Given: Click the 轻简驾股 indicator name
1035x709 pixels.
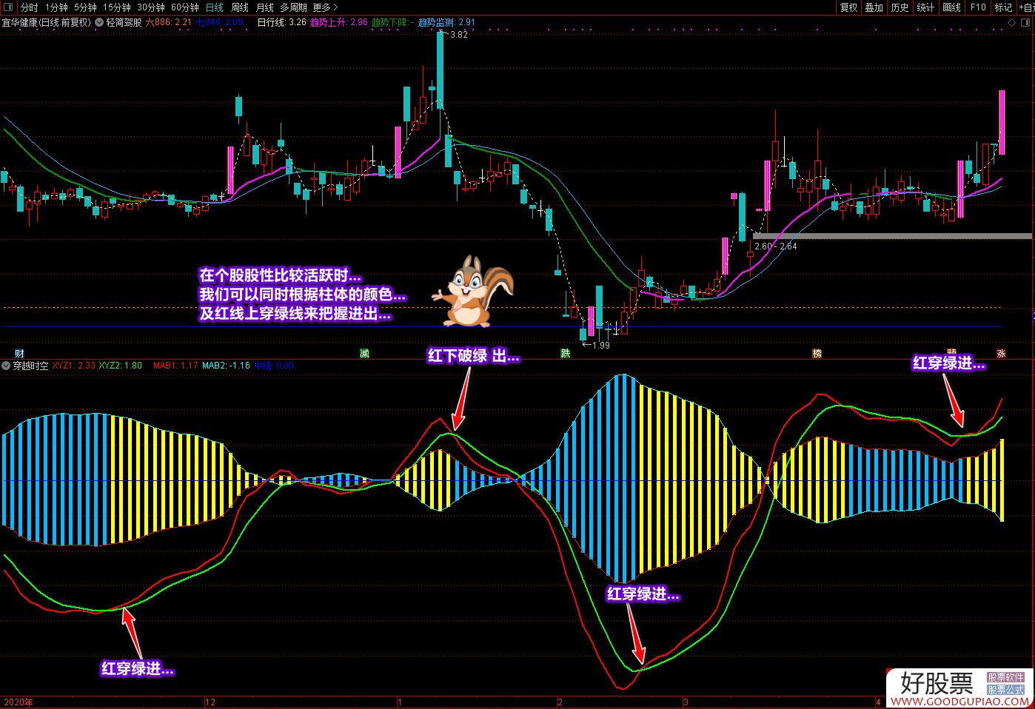Looking at the screenshot, I should click(x=124, y=22).
